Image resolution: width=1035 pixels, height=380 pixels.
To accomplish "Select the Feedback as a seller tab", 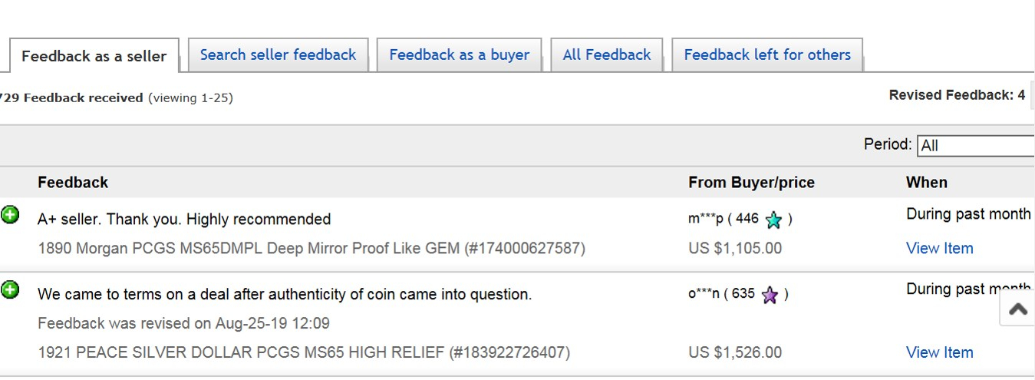I will [x=94, y=55].
